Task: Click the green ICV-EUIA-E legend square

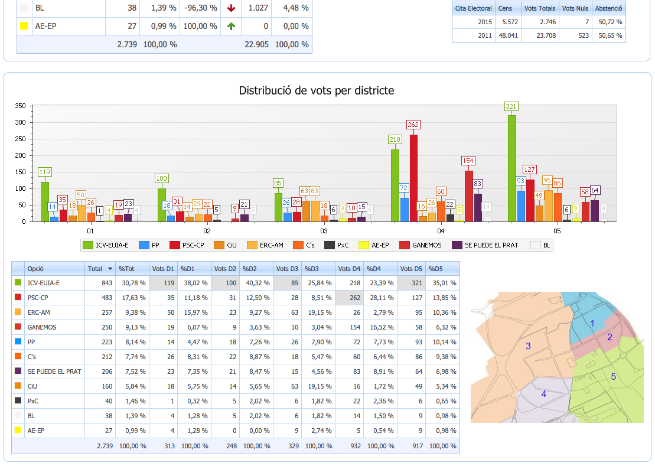Action: [88, 245]
